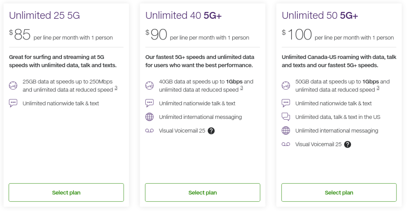407x211 pixels.
Task: Open Visual Voicemail help in Unlimited 50 plan
Action: tap(348, 145)
